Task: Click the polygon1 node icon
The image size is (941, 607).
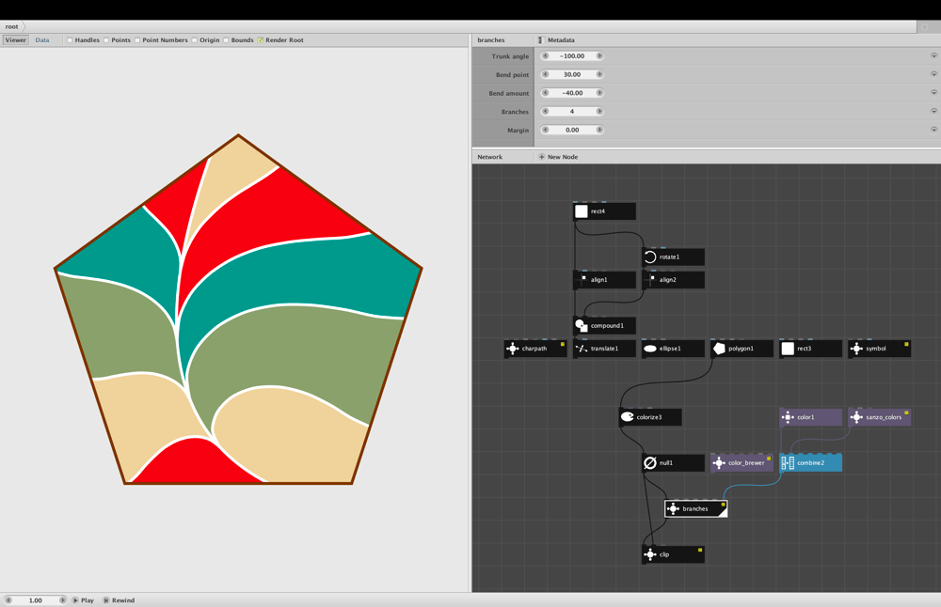Action: (x=719, y=349)
